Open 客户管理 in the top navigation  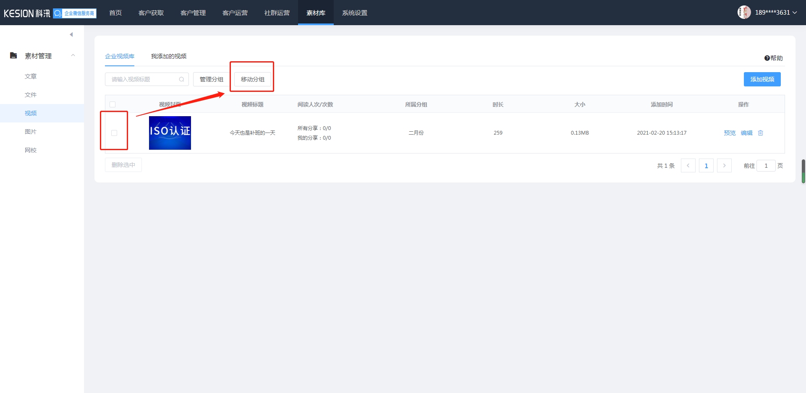pos(193,13)
